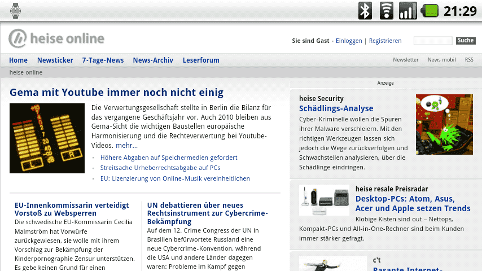Click the Anzeige label
The width and height of the screenshot is (482, 271).
click(x=385, y=83)
